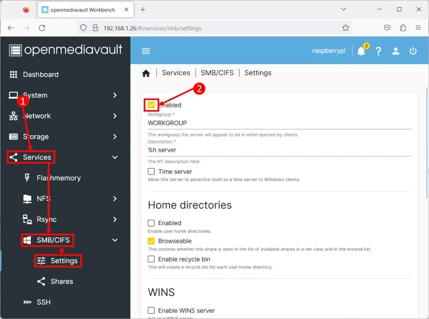
Task: Click the Workgroup text field
Action: (279, 123)
